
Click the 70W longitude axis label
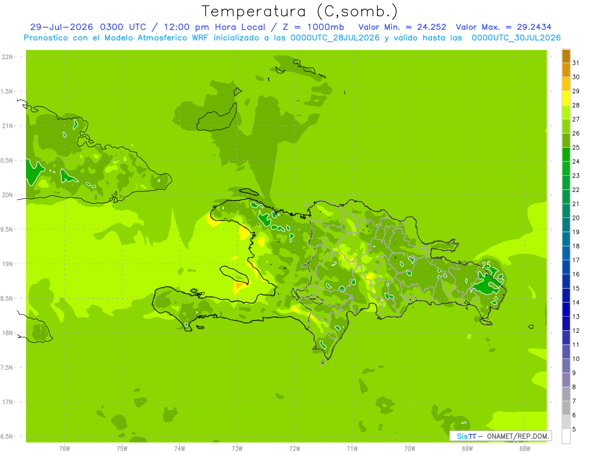click(410, 449)
